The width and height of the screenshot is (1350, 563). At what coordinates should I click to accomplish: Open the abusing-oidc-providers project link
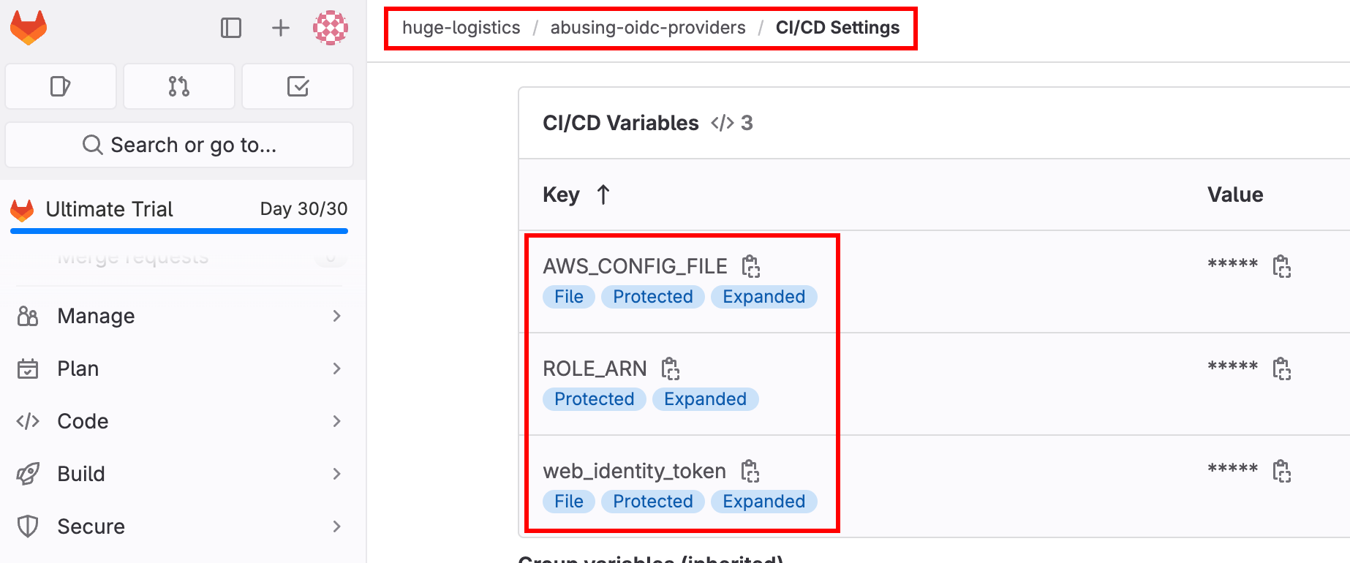coord(649,27)
